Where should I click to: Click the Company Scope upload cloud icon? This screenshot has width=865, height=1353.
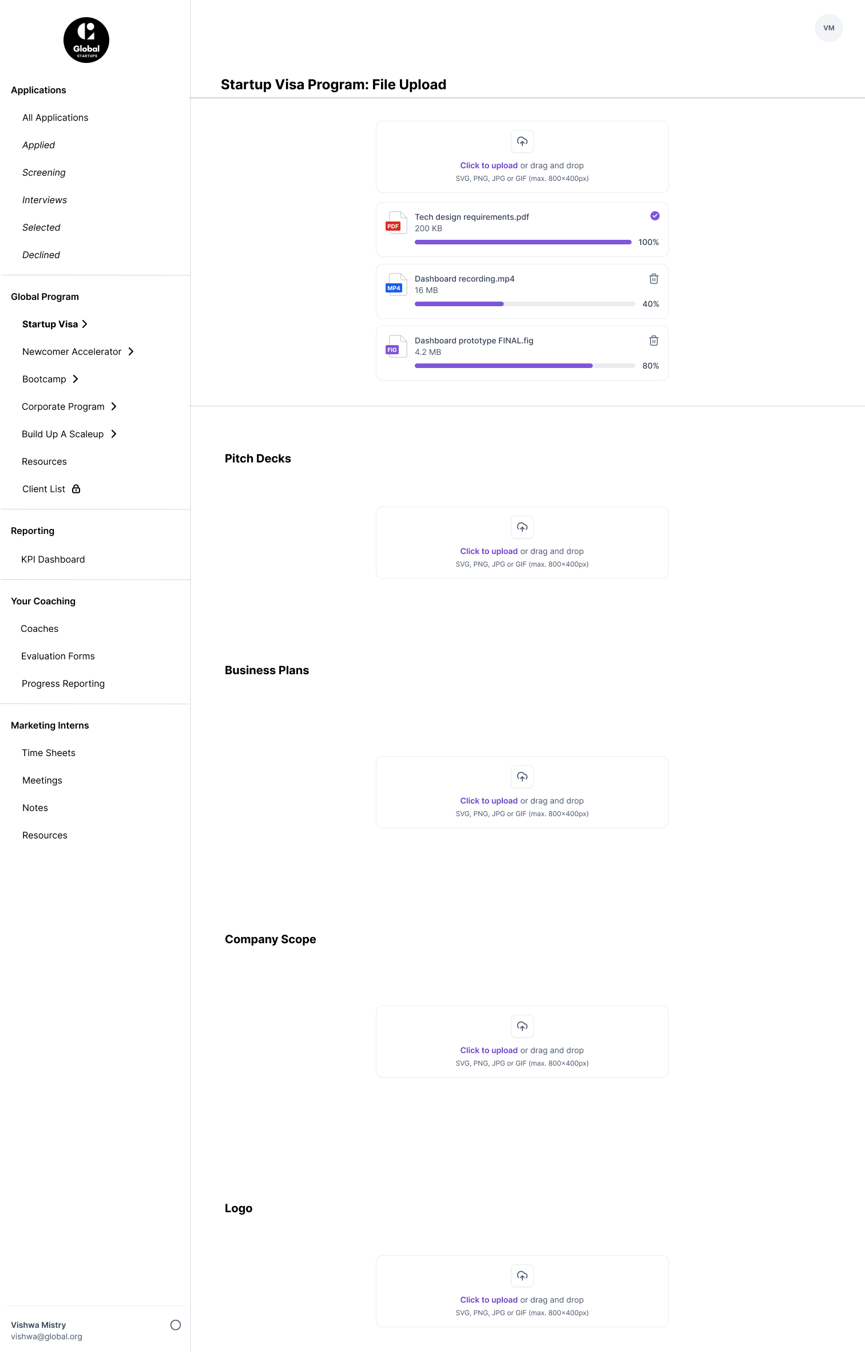pos(522,1026)
